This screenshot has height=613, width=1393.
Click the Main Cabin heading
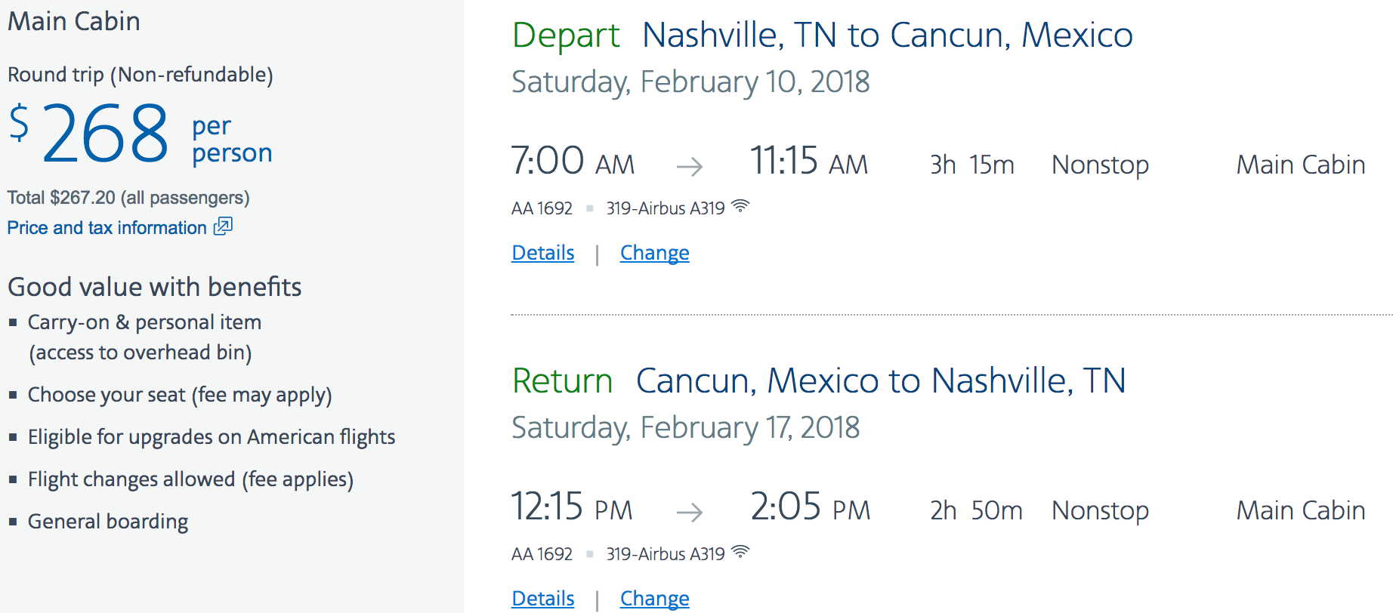74,21
